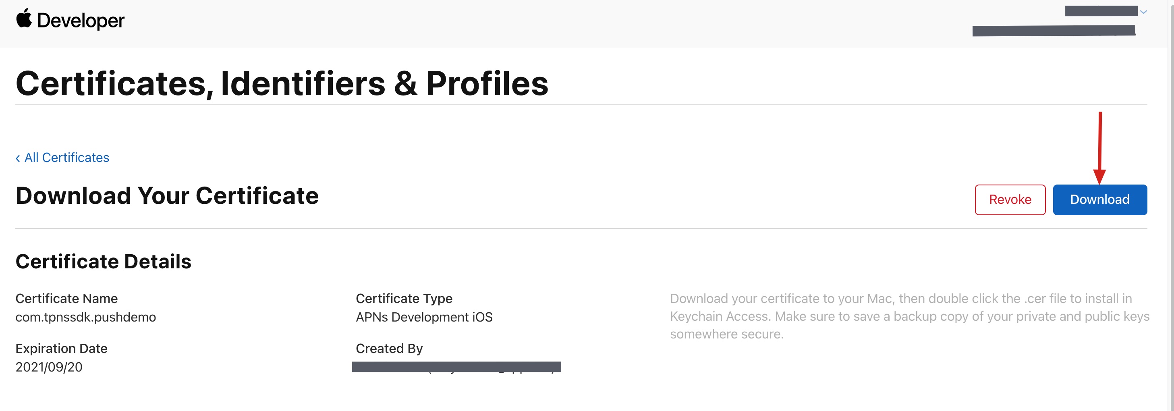The height and width of the screenshot is (411, 1174).
Task: Click the APNs Development iOS type value
Action: [x=424, y=317]
